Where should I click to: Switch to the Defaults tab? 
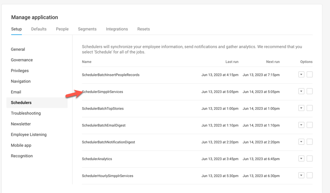point(39,29)
